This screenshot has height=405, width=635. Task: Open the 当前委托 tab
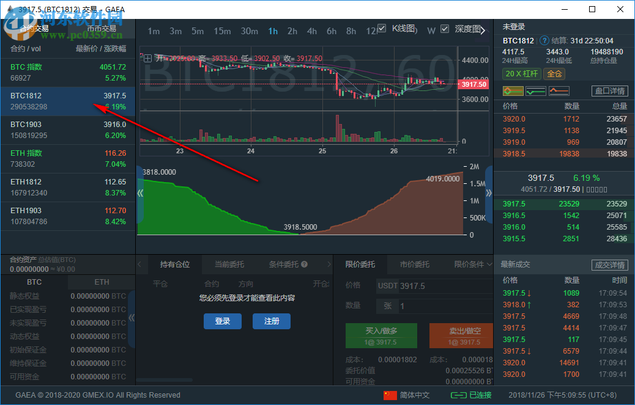229,265
